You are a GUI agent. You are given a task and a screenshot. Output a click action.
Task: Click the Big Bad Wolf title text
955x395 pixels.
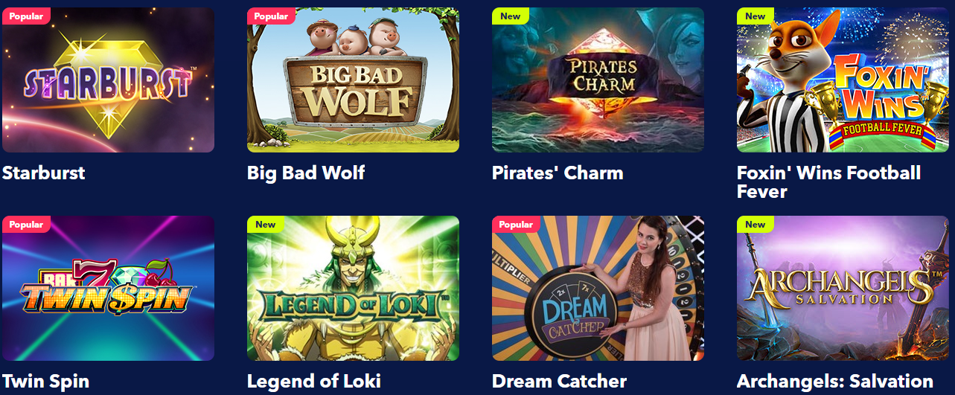tap(306, 173)
